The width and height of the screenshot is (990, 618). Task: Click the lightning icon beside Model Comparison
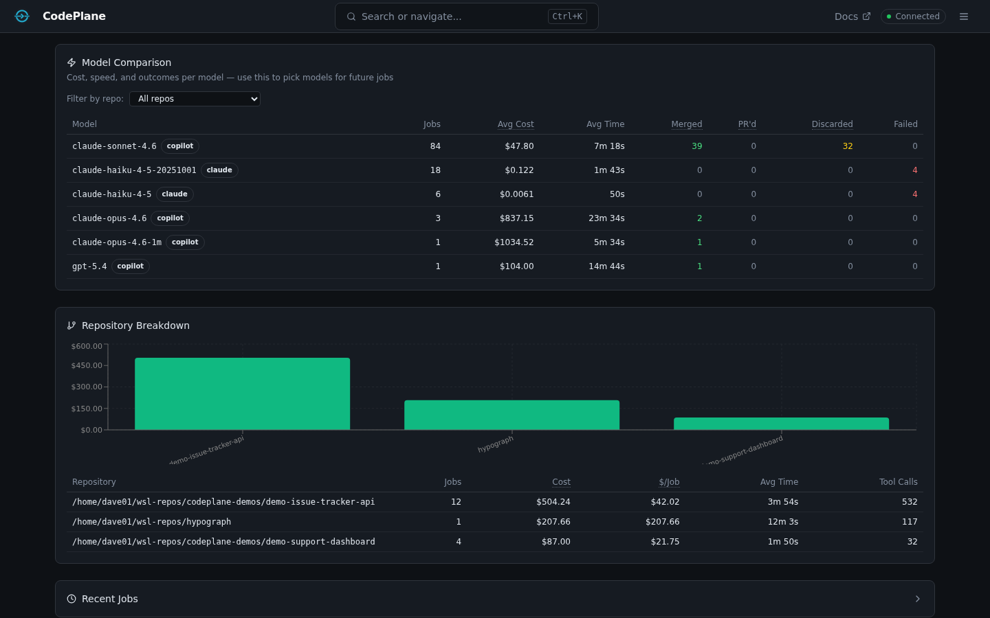[71, 62]
